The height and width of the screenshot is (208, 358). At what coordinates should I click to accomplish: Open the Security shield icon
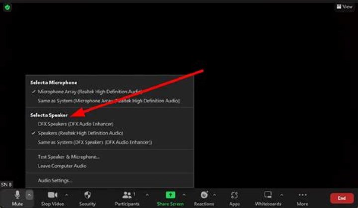pyautogui.click(x=88, y=195)
